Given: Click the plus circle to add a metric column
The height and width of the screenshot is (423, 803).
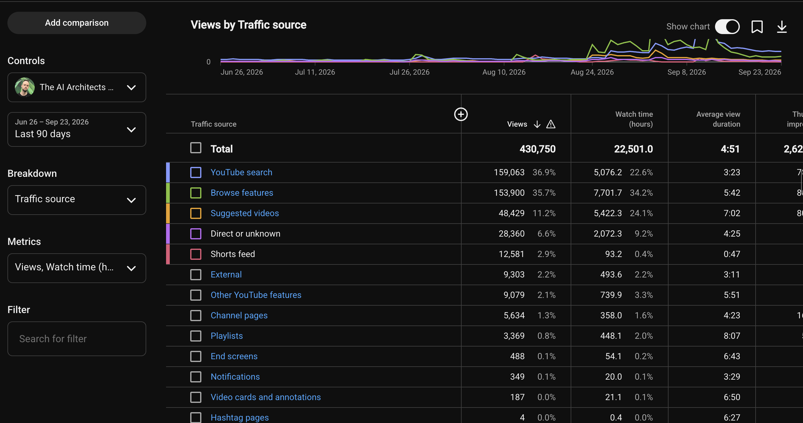Looking at the screenshot, I should (461, 114).
